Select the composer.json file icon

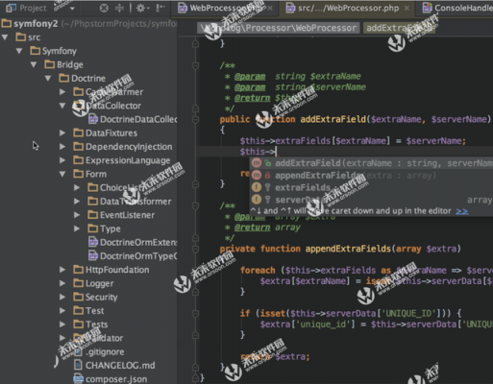click(78, 379)
